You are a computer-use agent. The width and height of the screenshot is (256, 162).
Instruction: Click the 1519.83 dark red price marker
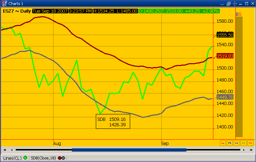pyautogui.click(x=225, y=56)
